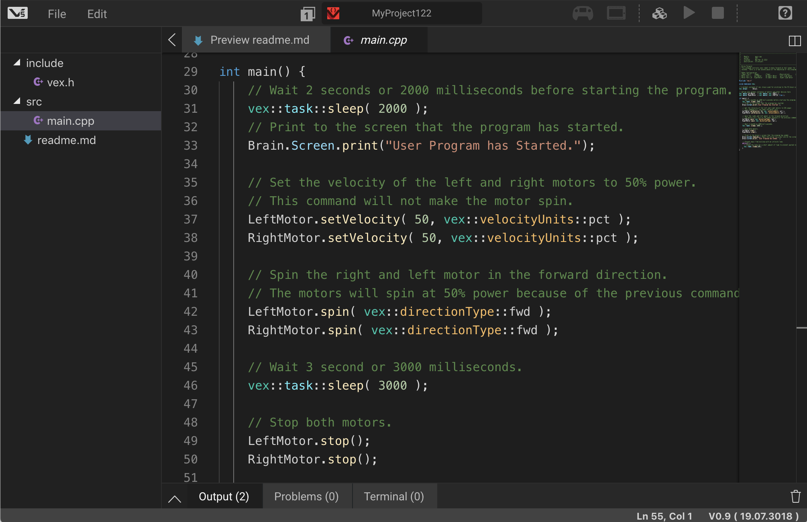Run the program with play button
Viewport: 807px width, 522px height.
coord(689,13)
